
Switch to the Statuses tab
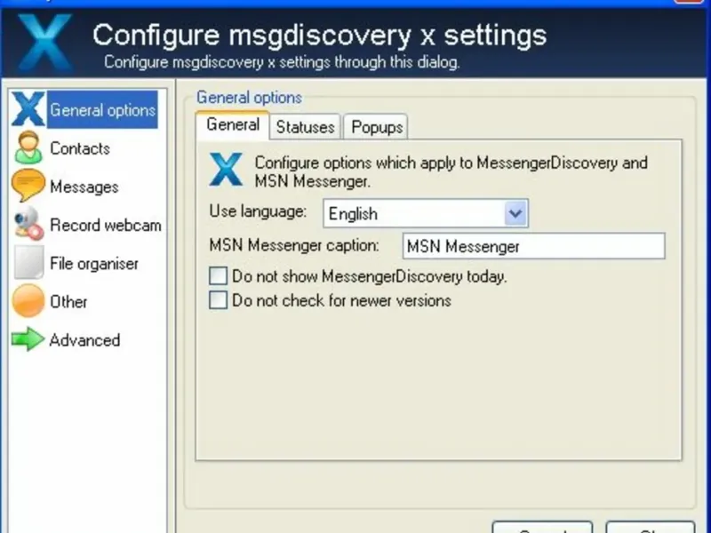(x=305, y=127)
